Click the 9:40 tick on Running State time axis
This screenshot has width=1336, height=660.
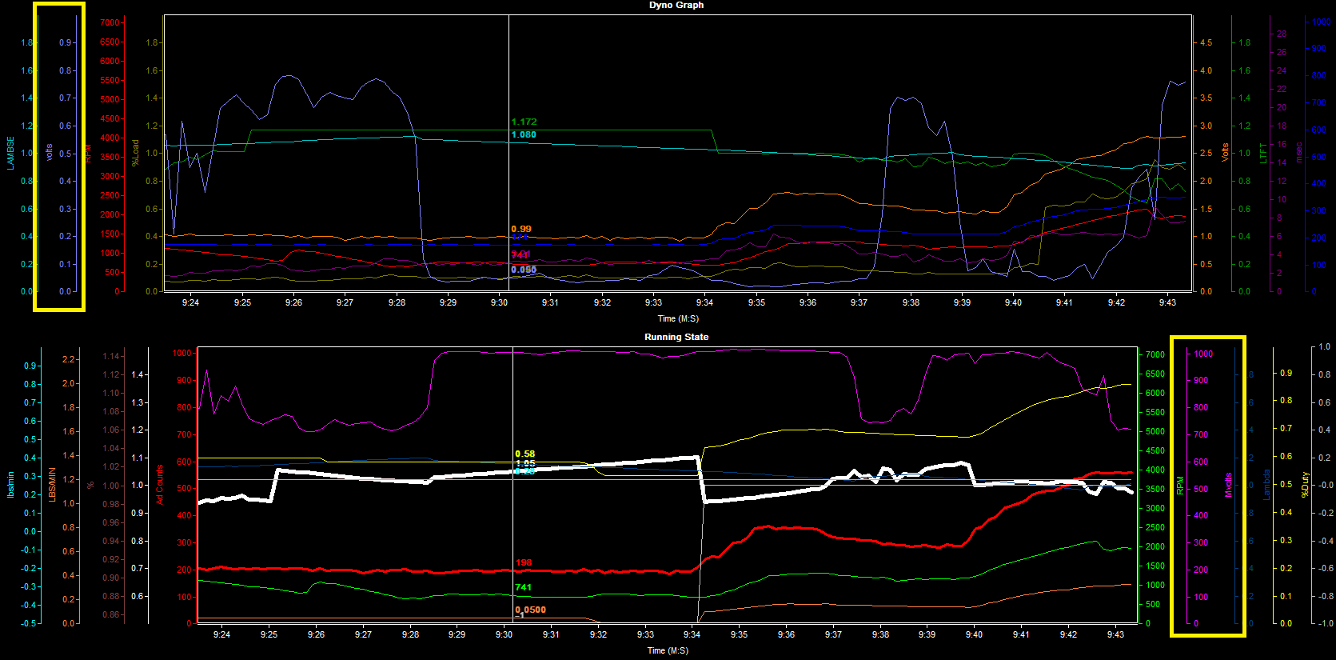coord(973,634)
